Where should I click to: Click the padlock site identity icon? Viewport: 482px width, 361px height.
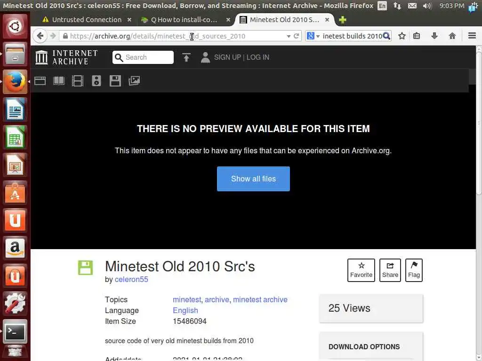[x=65, y=36]
